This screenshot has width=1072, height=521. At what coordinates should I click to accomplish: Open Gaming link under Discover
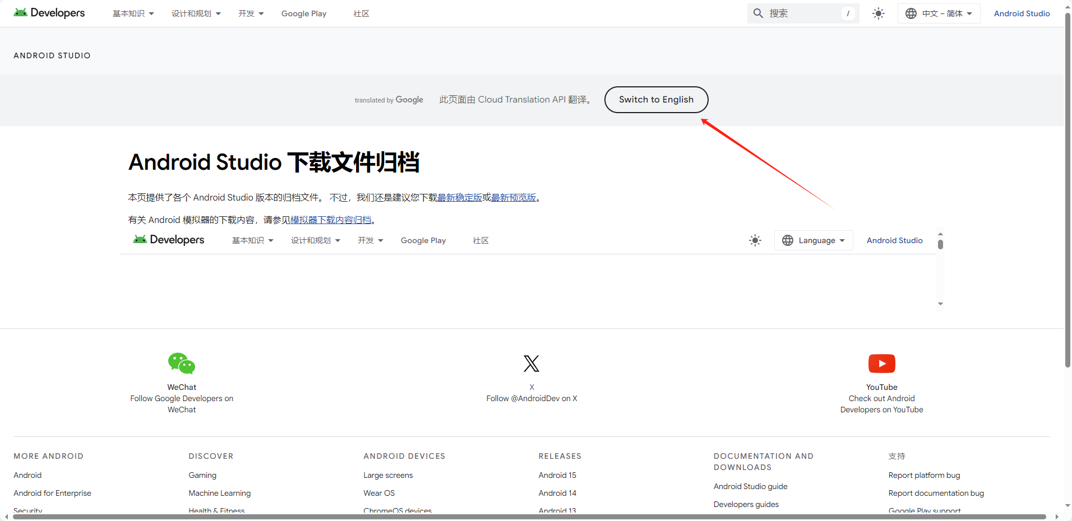(202, 475)
